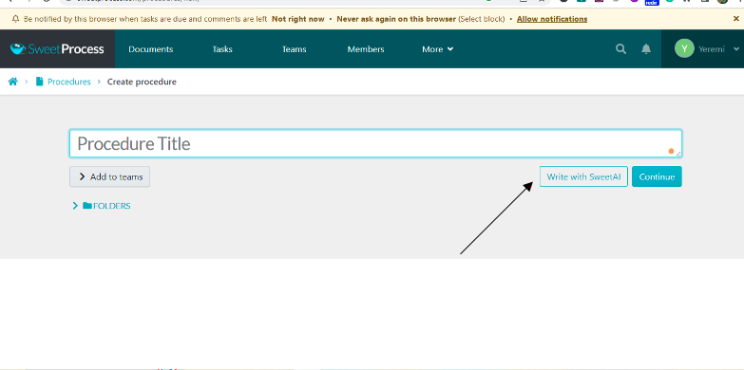Focus the Procedure Title input field
744x370 pixels.
(375, 143)
